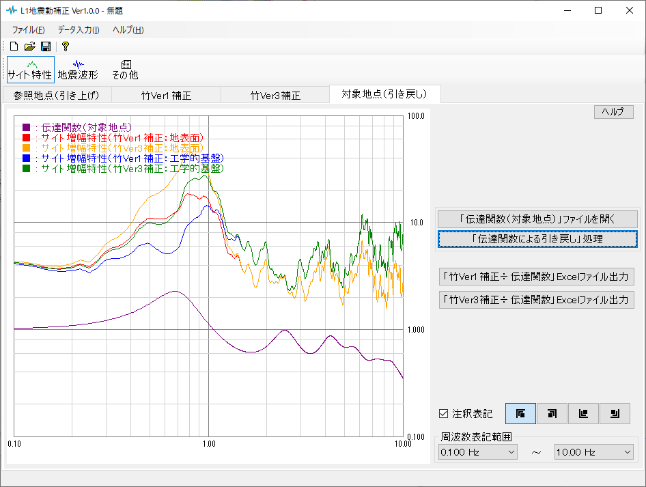Image resolution: width=646 pixels, height=487 pixels.
Task: Select the 対象地点(引き戻し) tab
Action: point(384,94)
